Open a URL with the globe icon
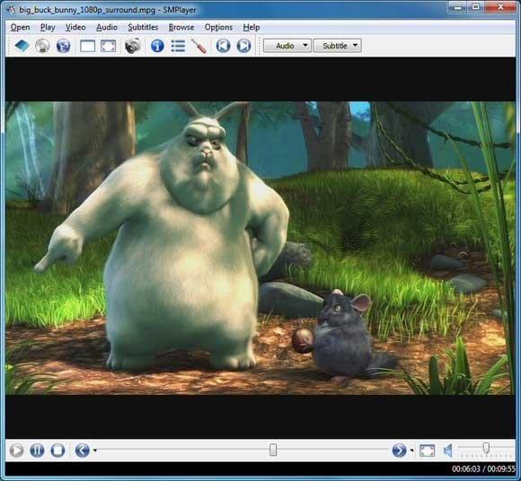Viewport: 521px width, 481px height. 63,46
